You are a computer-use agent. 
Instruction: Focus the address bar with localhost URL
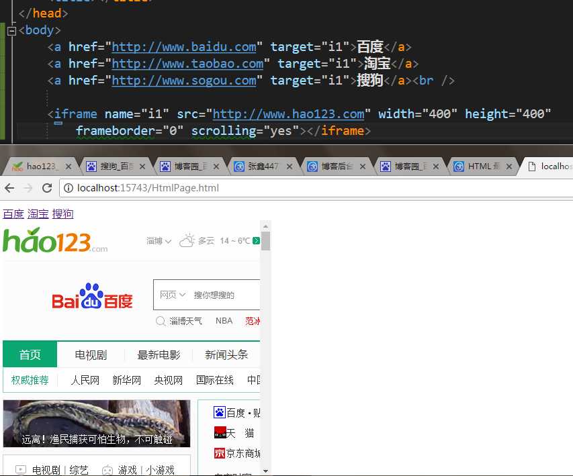(316, 188)
